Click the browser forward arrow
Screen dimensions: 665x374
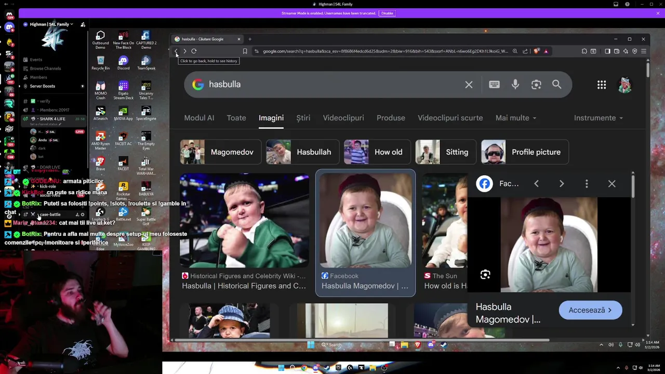[x=185, y=51]
